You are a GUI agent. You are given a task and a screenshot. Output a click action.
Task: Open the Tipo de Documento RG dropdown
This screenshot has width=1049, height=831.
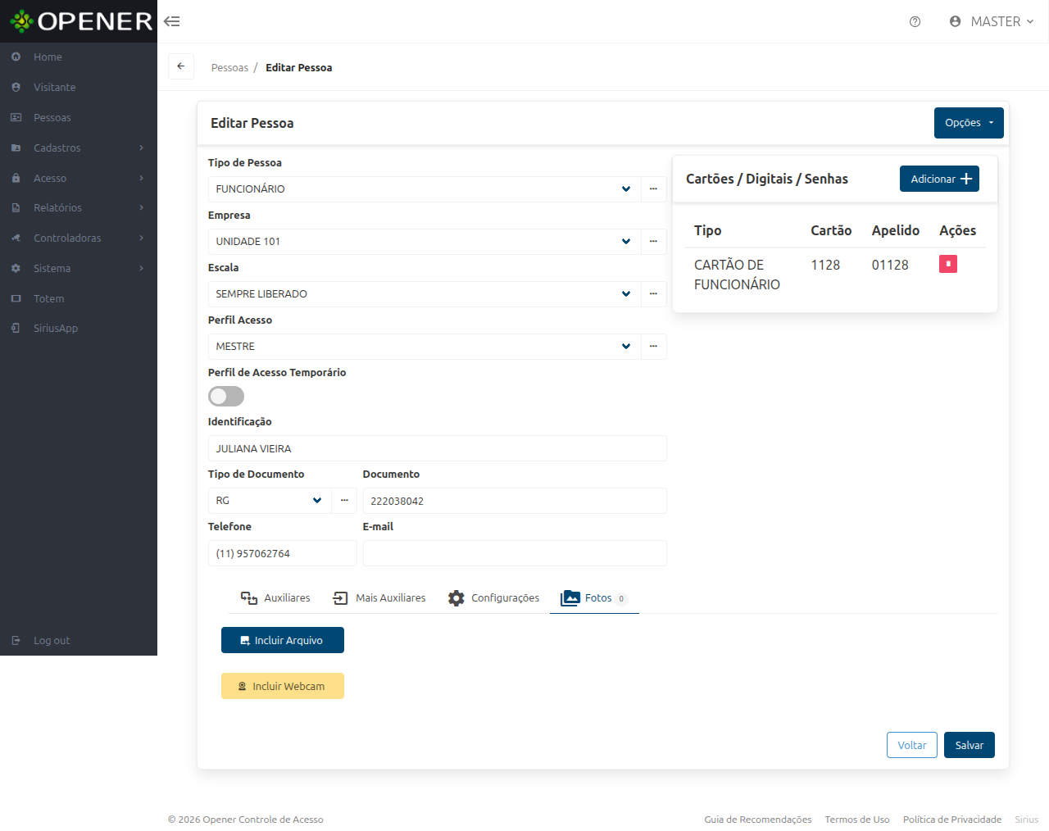coord(270,501)
